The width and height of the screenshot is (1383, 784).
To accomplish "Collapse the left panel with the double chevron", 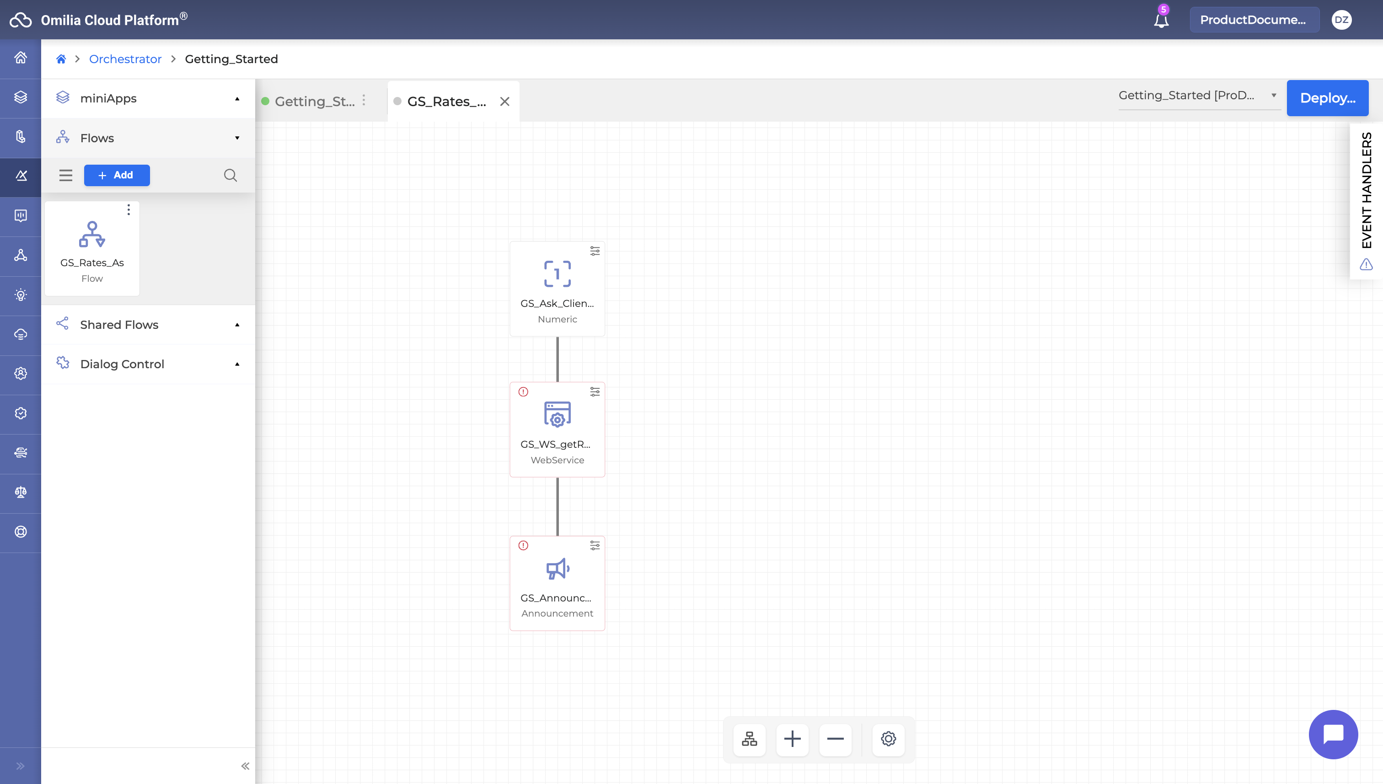I will click(245, 766).
